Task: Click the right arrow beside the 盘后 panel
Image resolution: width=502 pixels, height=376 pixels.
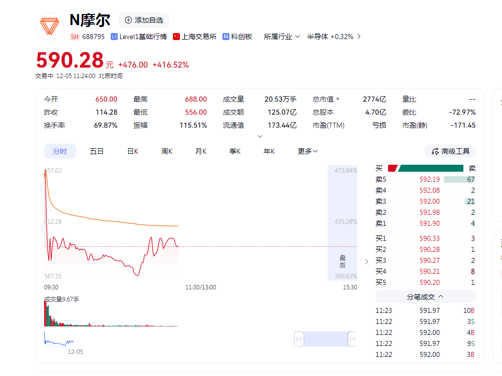Action: coord(366,261)
